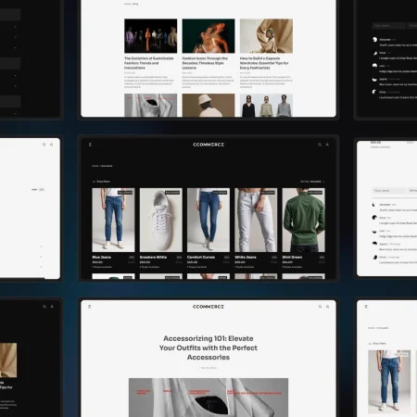Click Sophia's avatar in light comments page
This screenshot has width=417, height=417.
tap(374, 244)
